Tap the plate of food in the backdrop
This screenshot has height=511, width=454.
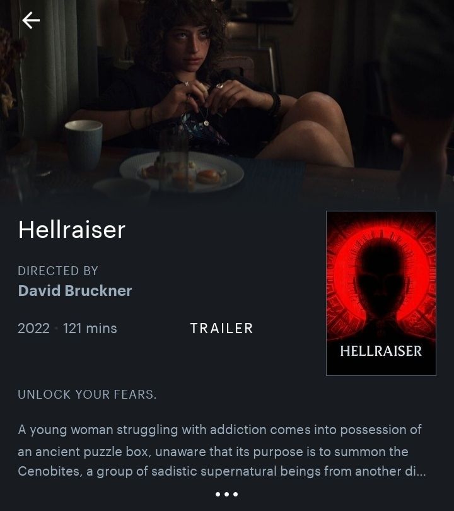coord(182,172)
